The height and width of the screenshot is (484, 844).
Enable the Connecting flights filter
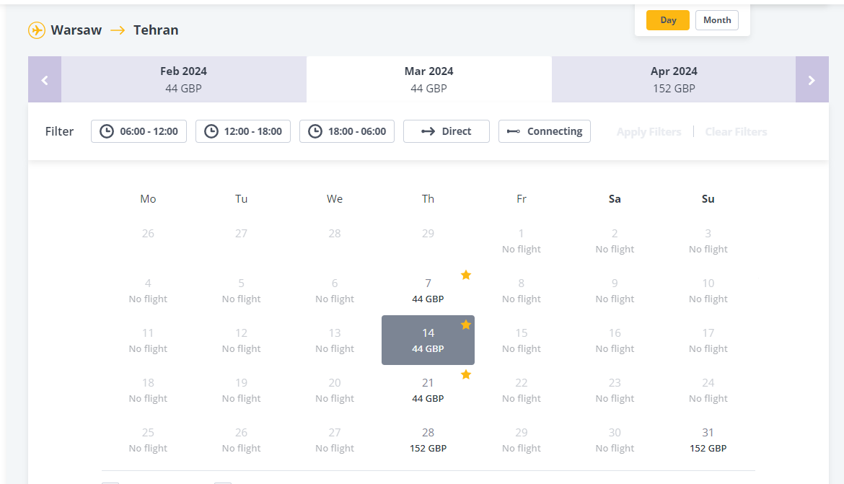click(544, 131)
